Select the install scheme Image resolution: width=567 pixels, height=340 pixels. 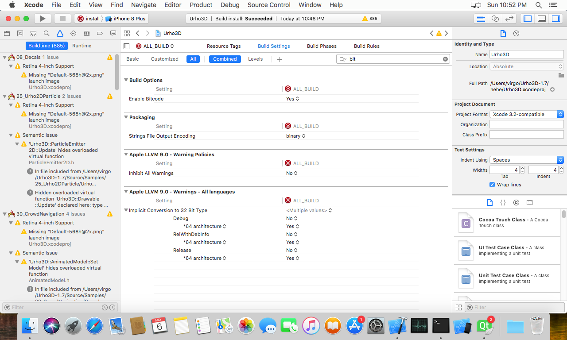[89, 19]
